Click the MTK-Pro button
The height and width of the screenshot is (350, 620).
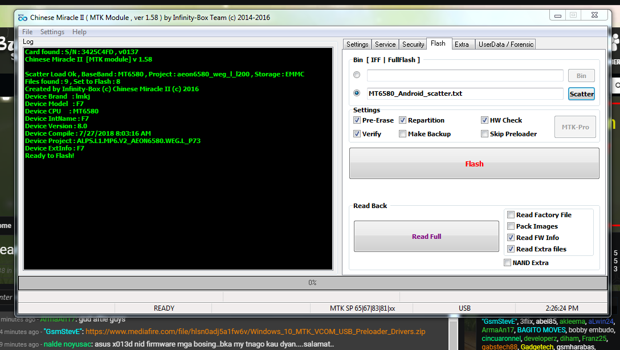pyautogui.click(x=576, y=127)
